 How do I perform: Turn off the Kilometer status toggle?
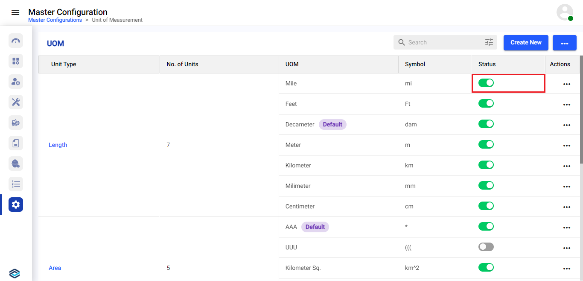[486, 165]
